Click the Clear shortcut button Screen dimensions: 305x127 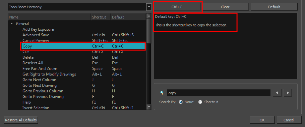pos(225,7)
